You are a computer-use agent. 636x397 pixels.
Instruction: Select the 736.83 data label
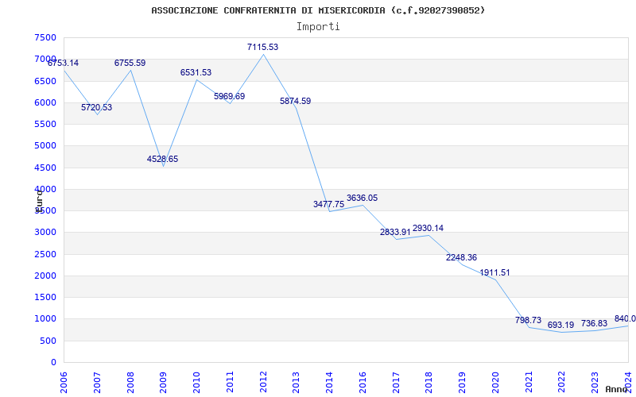pos(594,324)
